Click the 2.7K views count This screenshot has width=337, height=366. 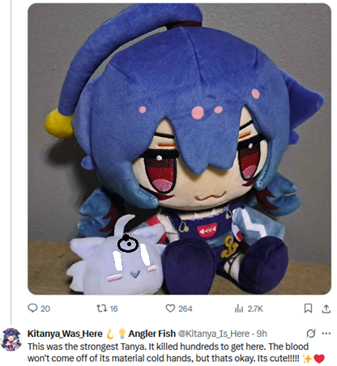tap(255, 309)
